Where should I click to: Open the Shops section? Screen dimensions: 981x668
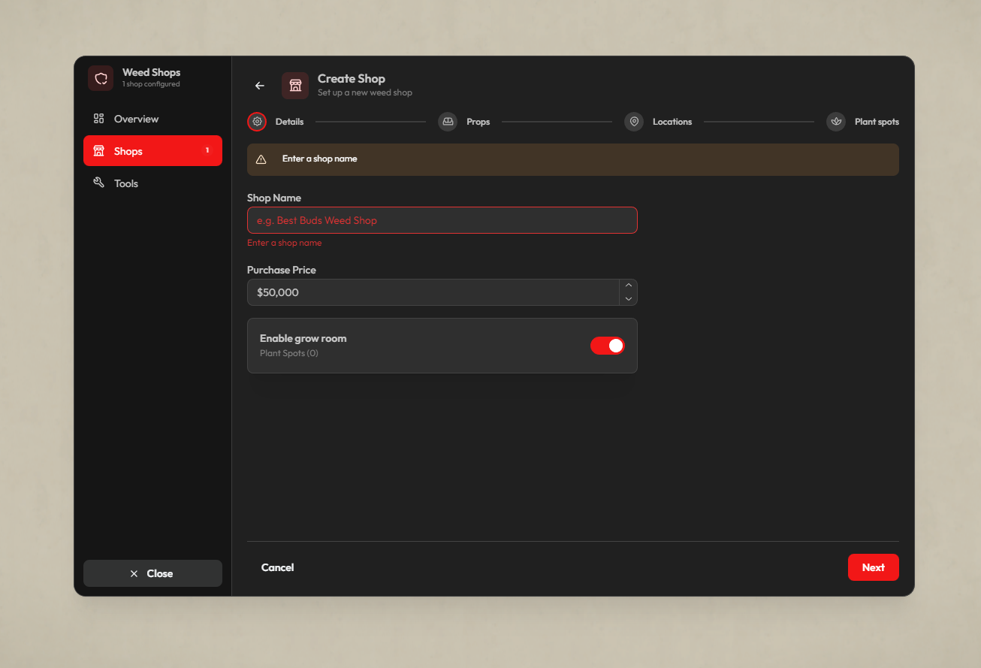pyautogui.click(x=152, y=151)
